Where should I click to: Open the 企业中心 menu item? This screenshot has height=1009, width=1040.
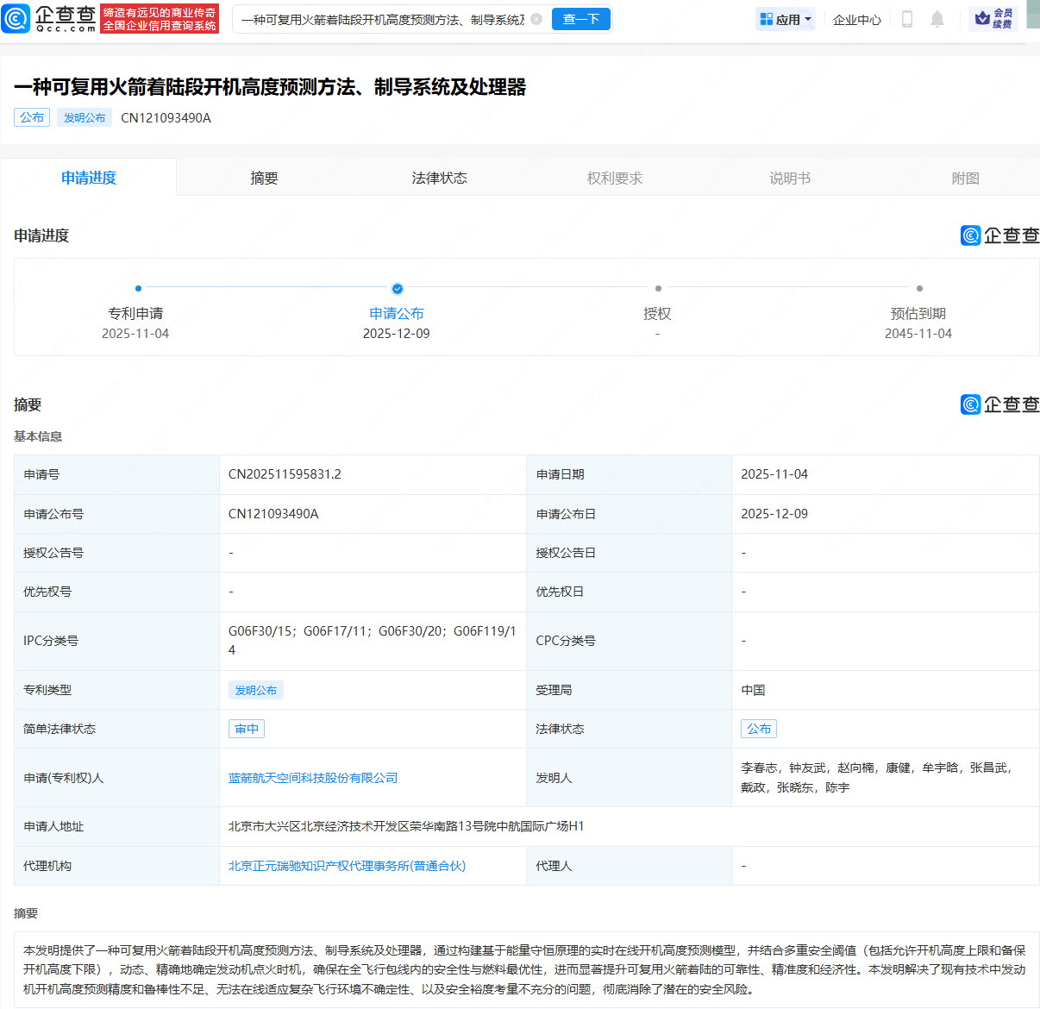click(x=856, y=18)
